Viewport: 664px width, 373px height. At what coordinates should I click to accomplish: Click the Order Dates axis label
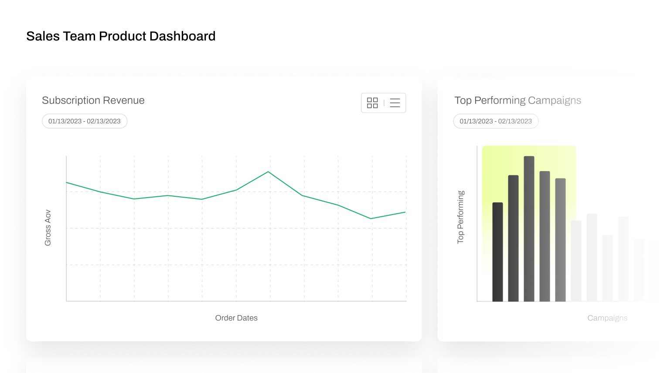tap(236, 318)
